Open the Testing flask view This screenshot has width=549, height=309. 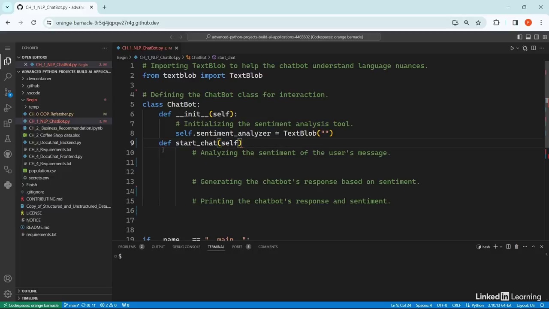point(8,139)
